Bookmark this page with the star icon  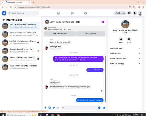pyautogui.click(x=134, y=7)
